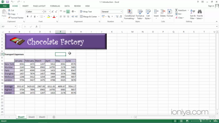This screenshot has height=123, width=219.
Task: Activate Format Painter
Action: tap(16, 18)
